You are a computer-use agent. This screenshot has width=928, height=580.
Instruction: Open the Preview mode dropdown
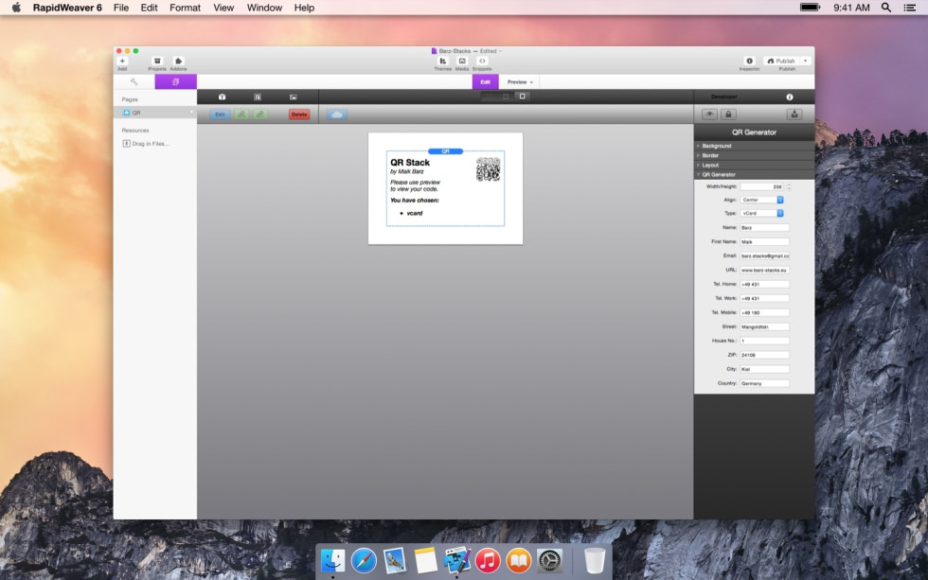[520, 81]
